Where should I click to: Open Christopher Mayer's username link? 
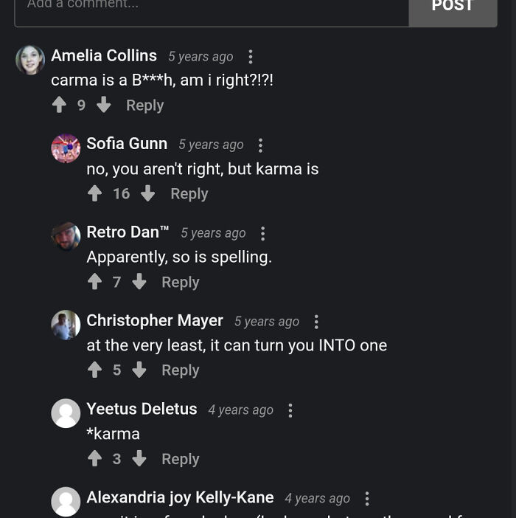point(155,320)
